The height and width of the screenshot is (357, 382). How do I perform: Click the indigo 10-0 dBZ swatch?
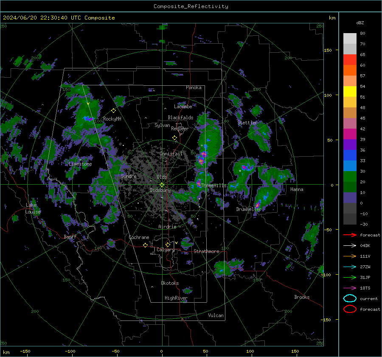(x=350, y=198)
